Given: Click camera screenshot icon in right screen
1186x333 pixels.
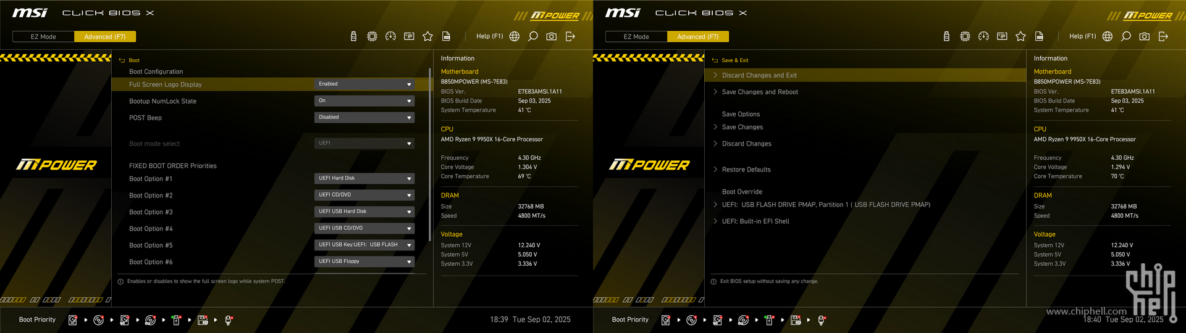Looking at the screenshot, I should point(1145,36).
